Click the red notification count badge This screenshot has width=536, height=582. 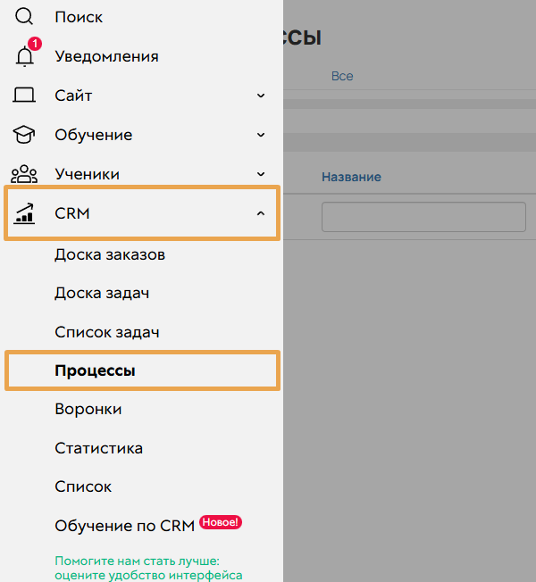point(34,44)
